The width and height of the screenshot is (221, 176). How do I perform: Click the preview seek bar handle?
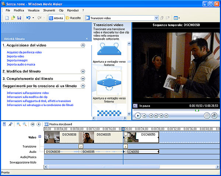(x=197, y=110)
